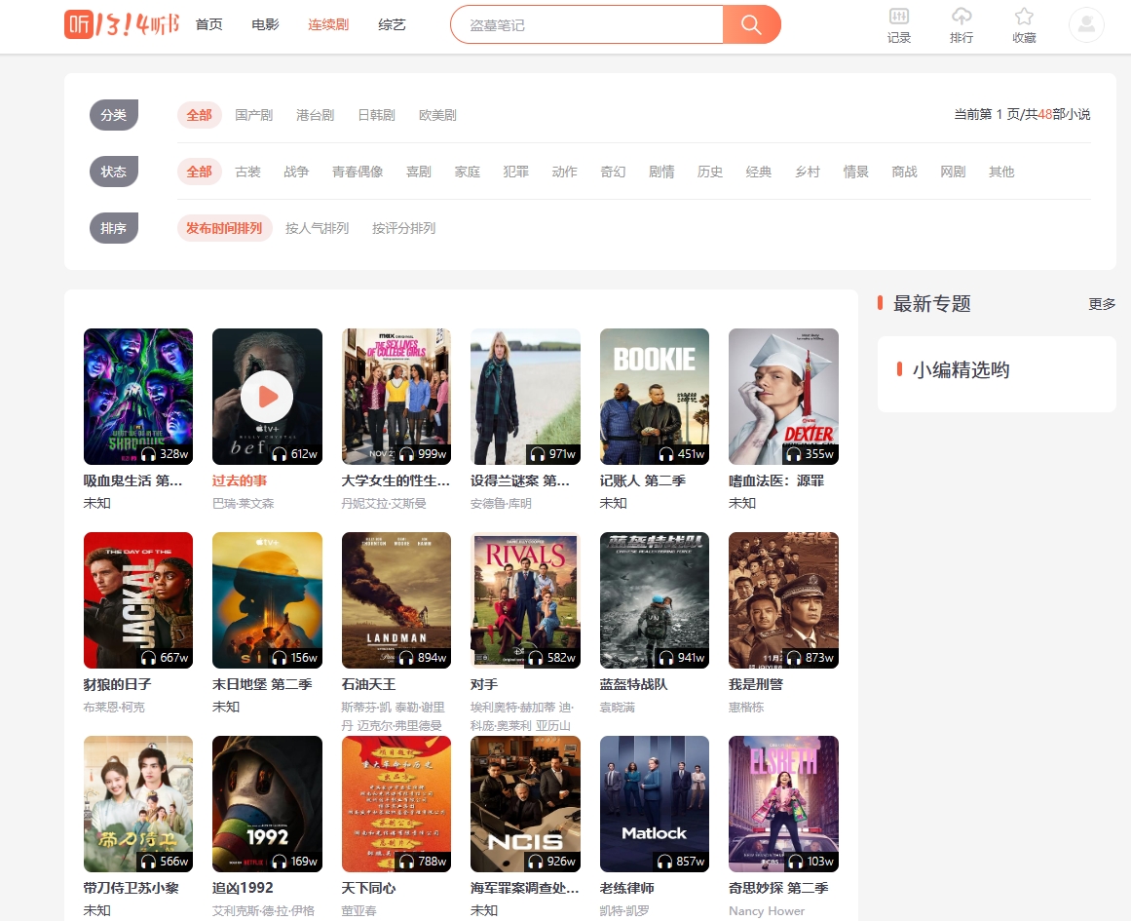Viewport: 1131px width, 921px height.
Task: Choose the 古装 genre filter
Action: (x=247, y=172)
